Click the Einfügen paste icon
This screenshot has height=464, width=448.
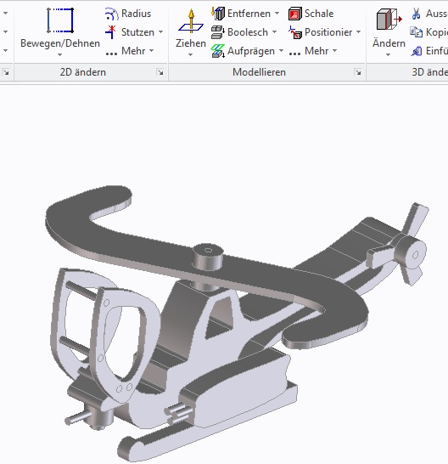point(416,51)
